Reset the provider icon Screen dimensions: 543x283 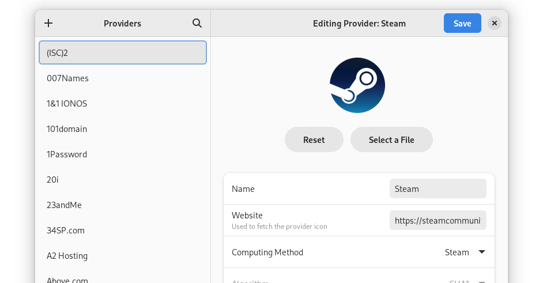314,139
